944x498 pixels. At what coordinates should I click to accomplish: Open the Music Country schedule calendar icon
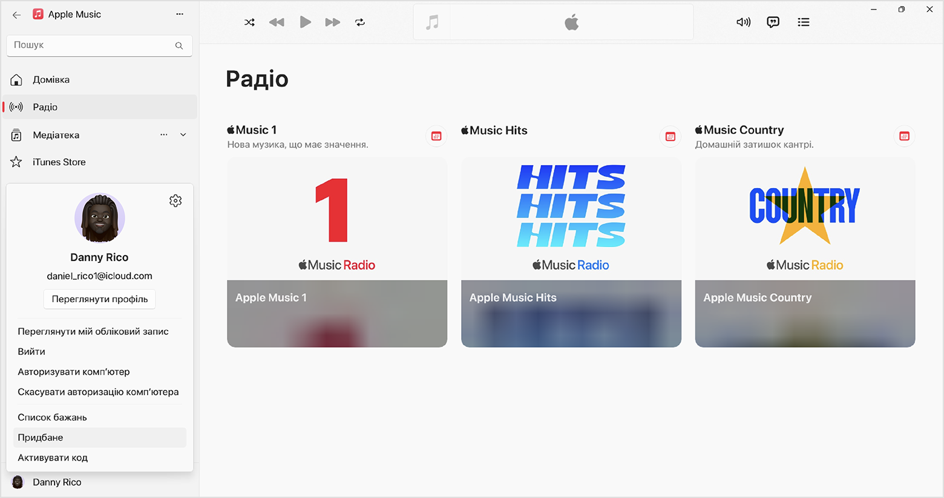tap(905, 136)
